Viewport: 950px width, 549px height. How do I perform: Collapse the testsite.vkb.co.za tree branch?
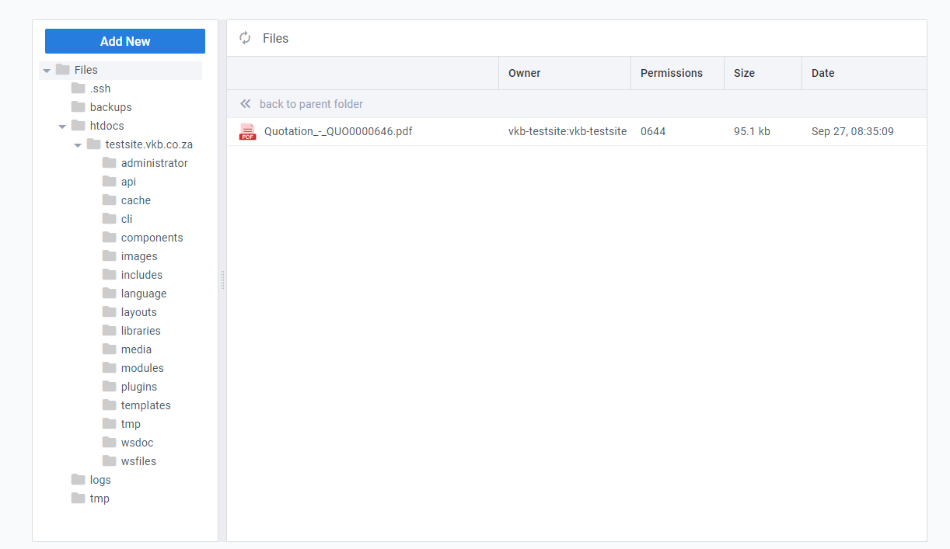(78, 144)
